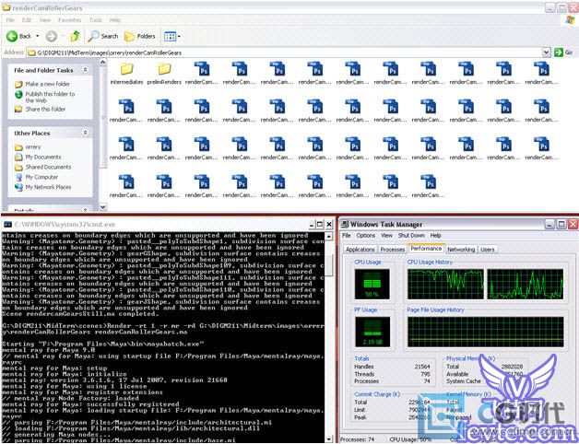Select the Performance tab
This screenshot has height=444, width=579.
pyautogui.click(x=426, y=249)
